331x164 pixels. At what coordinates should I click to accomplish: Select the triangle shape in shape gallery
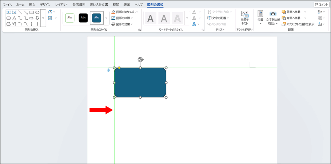point(14,18)
